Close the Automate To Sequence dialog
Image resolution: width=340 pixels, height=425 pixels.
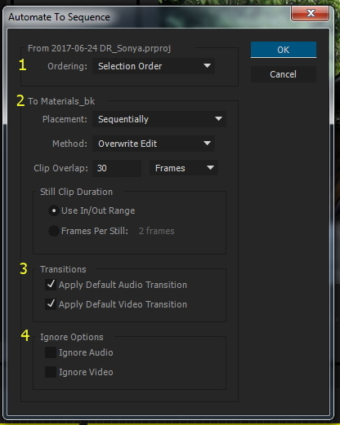click(311, 13)
